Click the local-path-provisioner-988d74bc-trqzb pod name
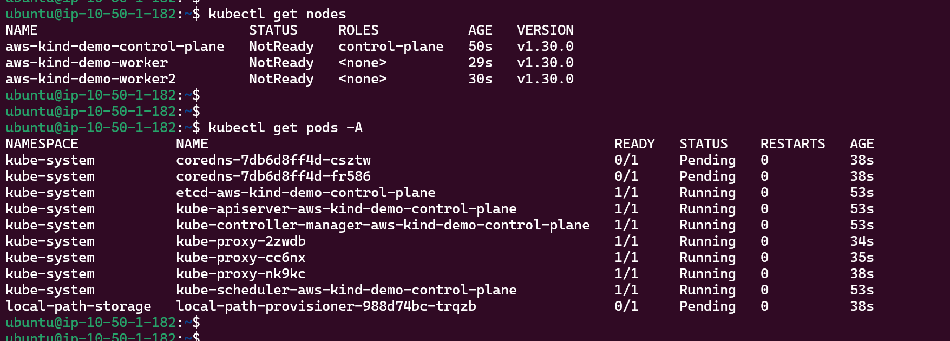The image size is (950, 341). [326, 306]
